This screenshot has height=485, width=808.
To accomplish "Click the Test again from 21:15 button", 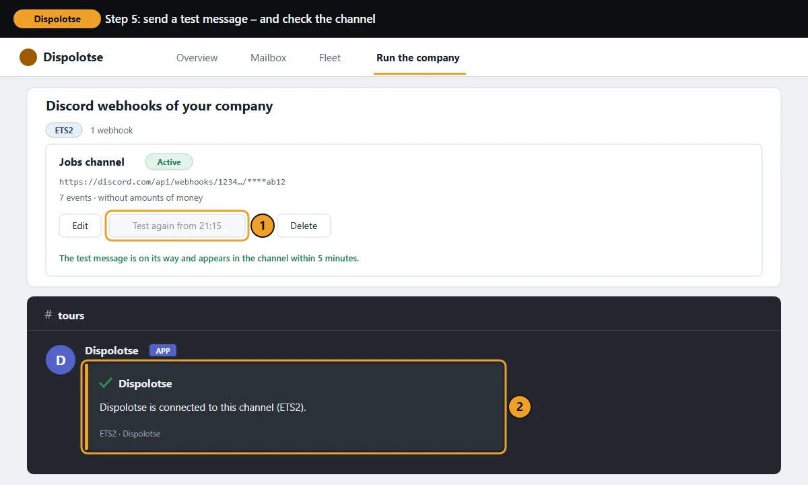I will 177,226.
